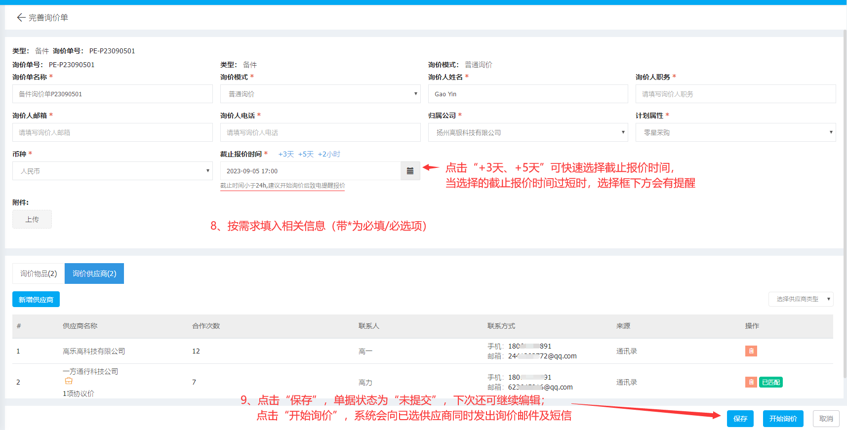Add three days via the +3天 link
Image resolution: width=847 pixels, height=430 pixels.
click(x=286, y=154)
